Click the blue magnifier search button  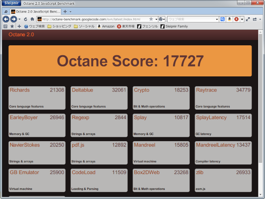point(222,19)
